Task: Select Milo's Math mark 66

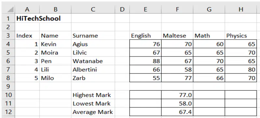Action: pos(209,78)
